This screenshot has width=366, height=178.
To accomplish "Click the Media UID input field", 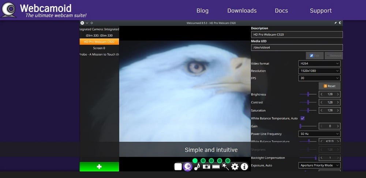I will (x=297, y=48).
